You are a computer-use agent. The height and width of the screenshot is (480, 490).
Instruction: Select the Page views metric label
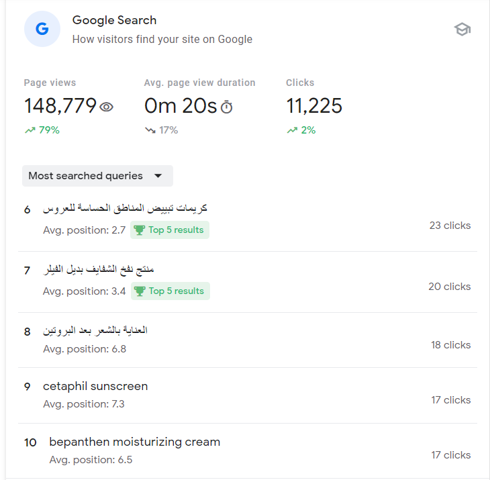50,83
